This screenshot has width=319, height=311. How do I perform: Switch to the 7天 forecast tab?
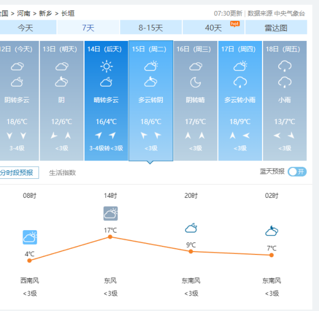click(88, 27)
